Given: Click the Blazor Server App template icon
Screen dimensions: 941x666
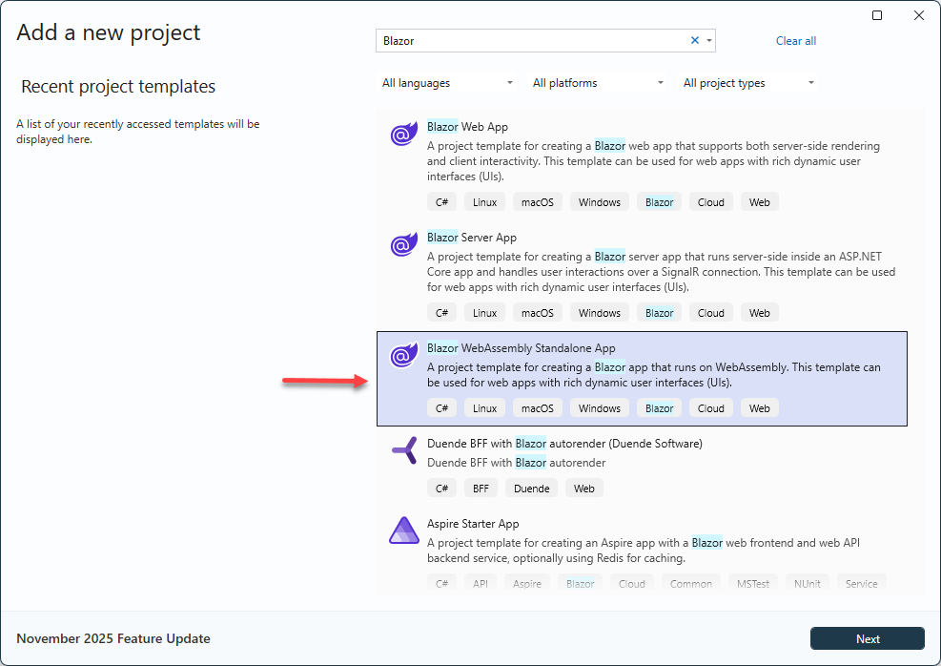Looking at the screenshot, I should point(404,245).
